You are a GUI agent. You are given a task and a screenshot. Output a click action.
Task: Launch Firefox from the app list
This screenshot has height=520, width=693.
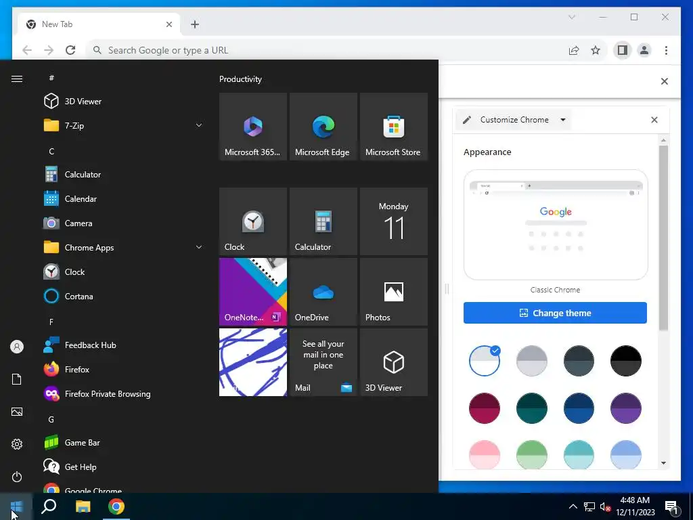124,369
